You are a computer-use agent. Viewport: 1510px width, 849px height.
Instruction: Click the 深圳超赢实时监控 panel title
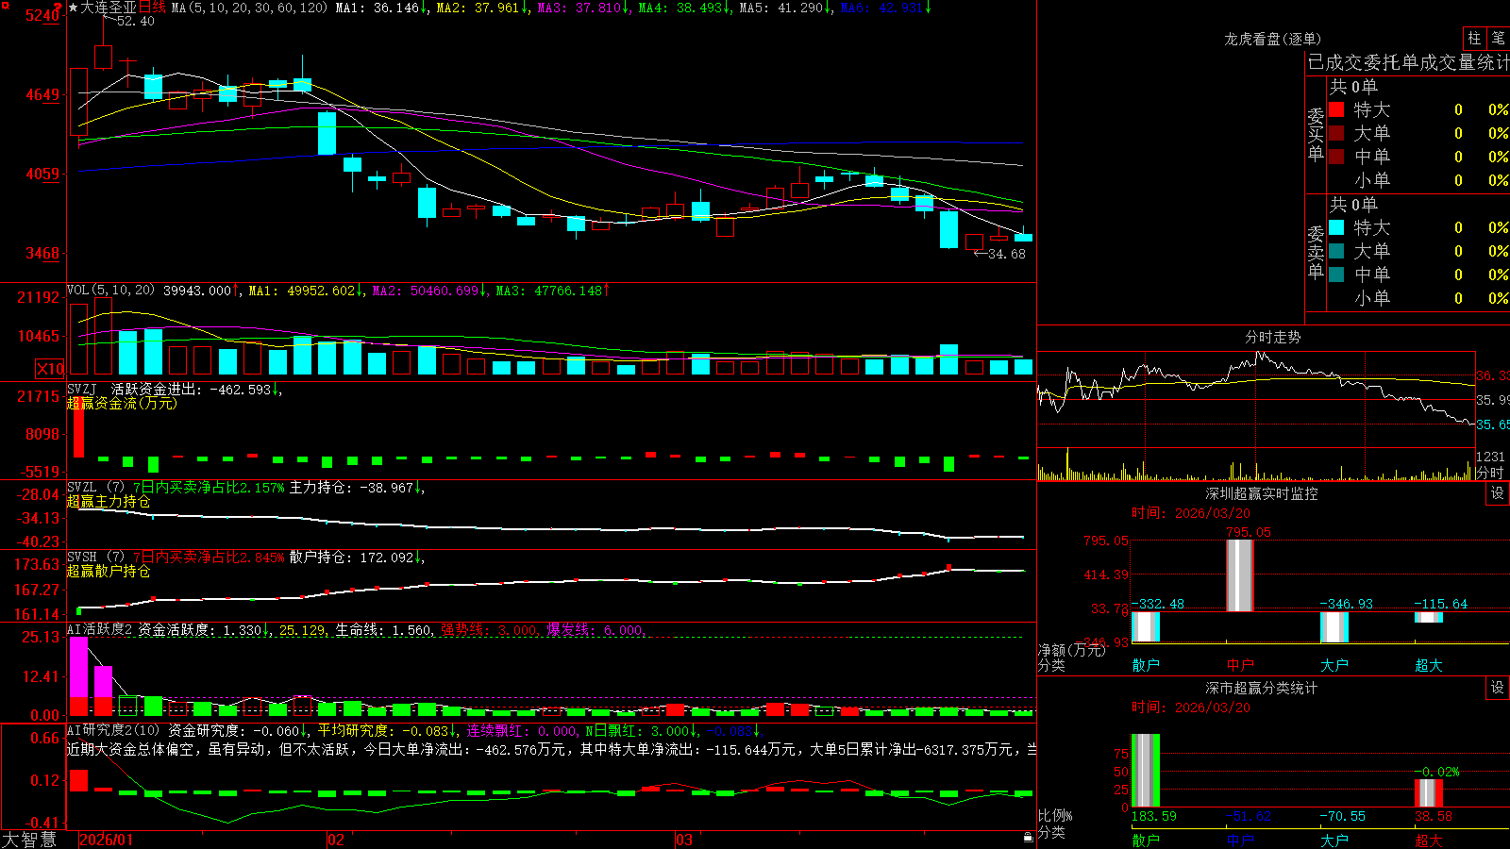point(1262,493)
